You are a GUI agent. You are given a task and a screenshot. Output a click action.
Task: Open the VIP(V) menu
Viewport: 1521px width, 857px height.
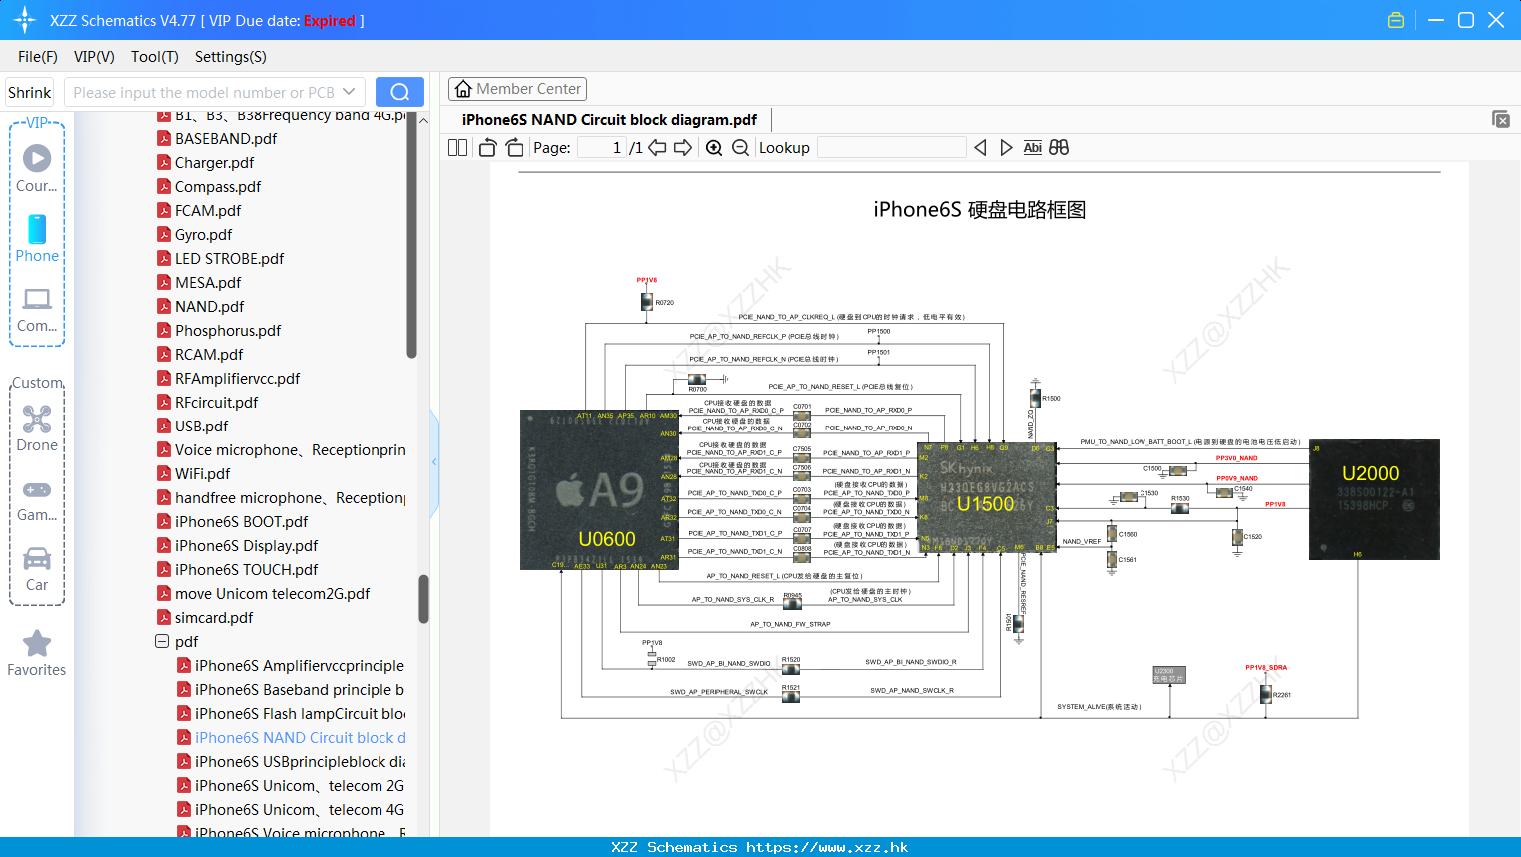(x=94, y=57)
